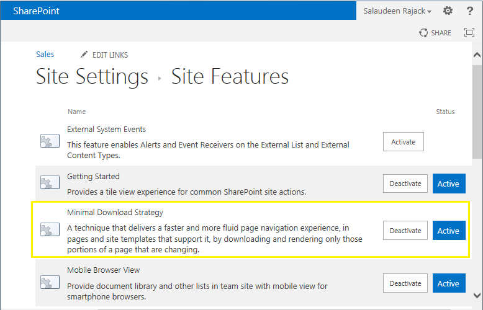Deactivate the Minimal Download Strategy feature

point(405,231)
